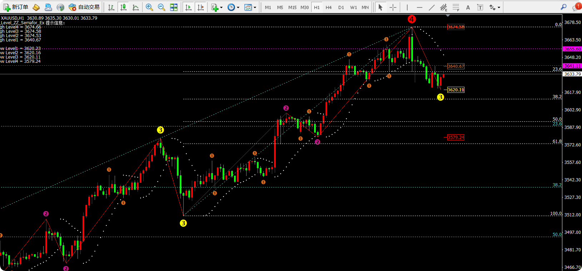Screen dimensions: 582x271
Task: Click the 61.8 Fibonacci level label
Action: (557, 141)
